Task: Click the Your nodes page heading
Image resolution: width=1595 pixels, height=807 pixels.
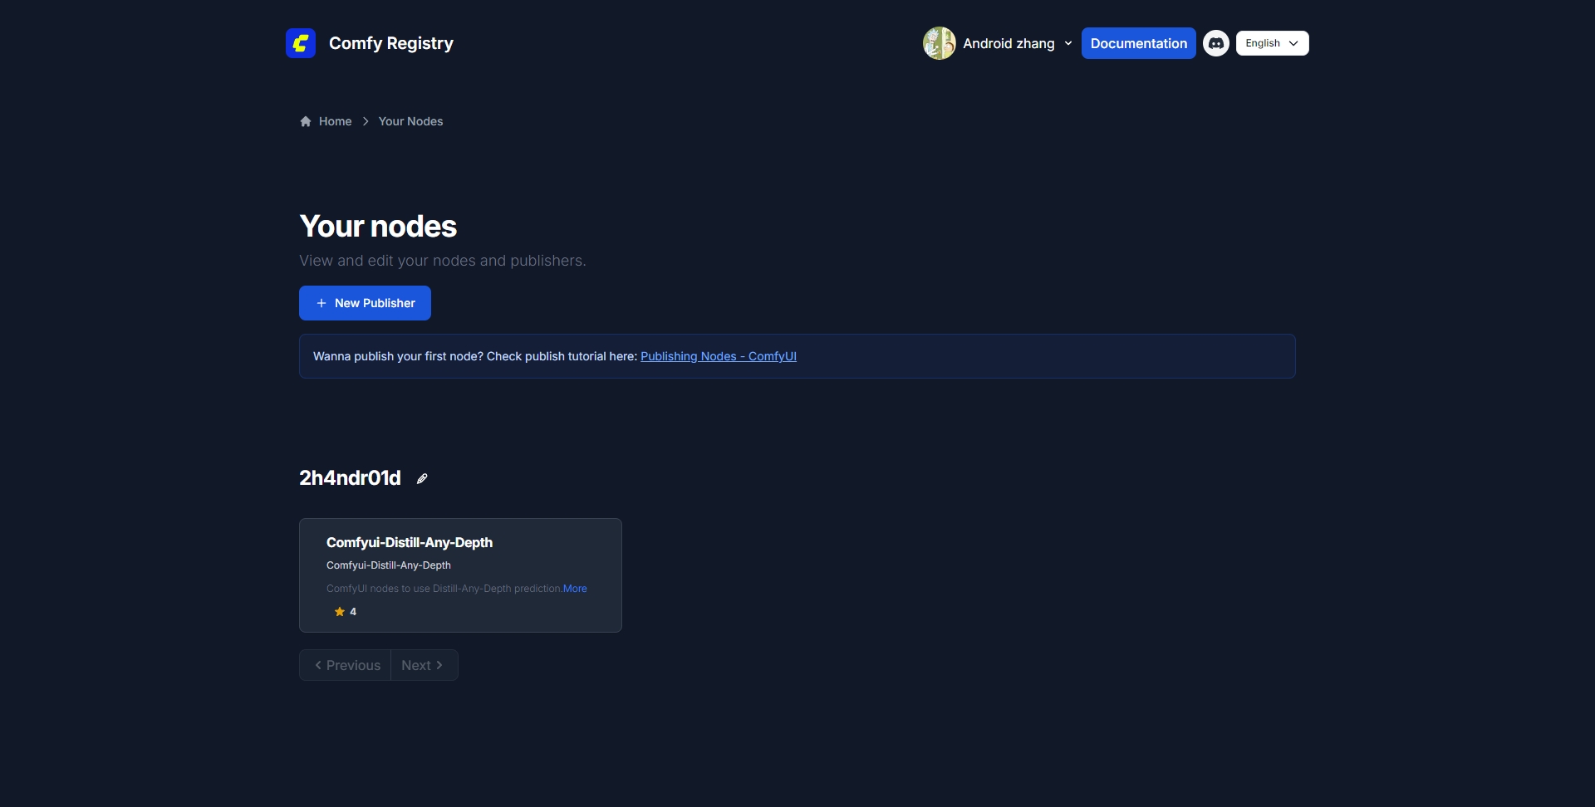Action: click(x=378, y=226)
